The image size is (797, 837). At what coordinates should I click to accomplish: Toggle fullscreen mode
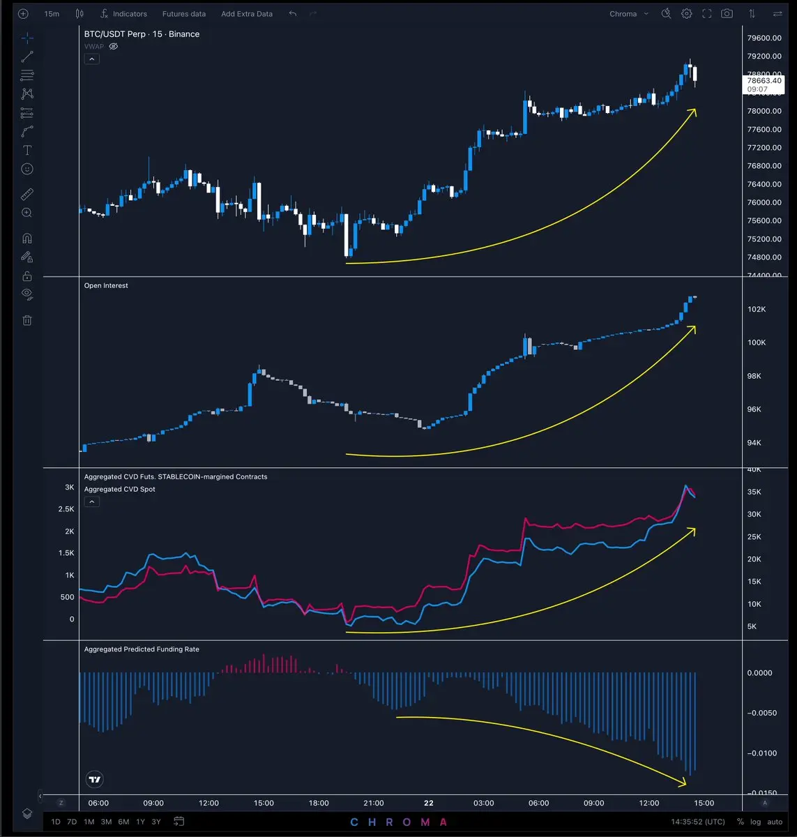707,14
